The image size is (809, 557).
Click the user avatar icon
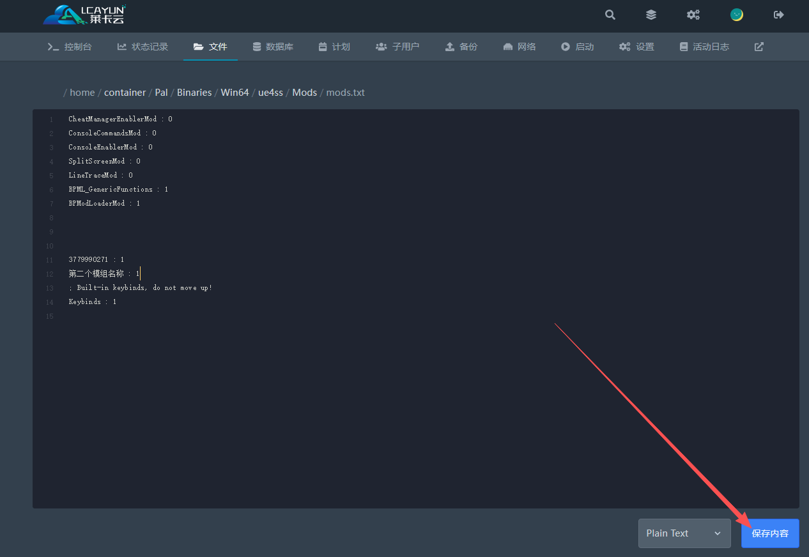(737, 15)
